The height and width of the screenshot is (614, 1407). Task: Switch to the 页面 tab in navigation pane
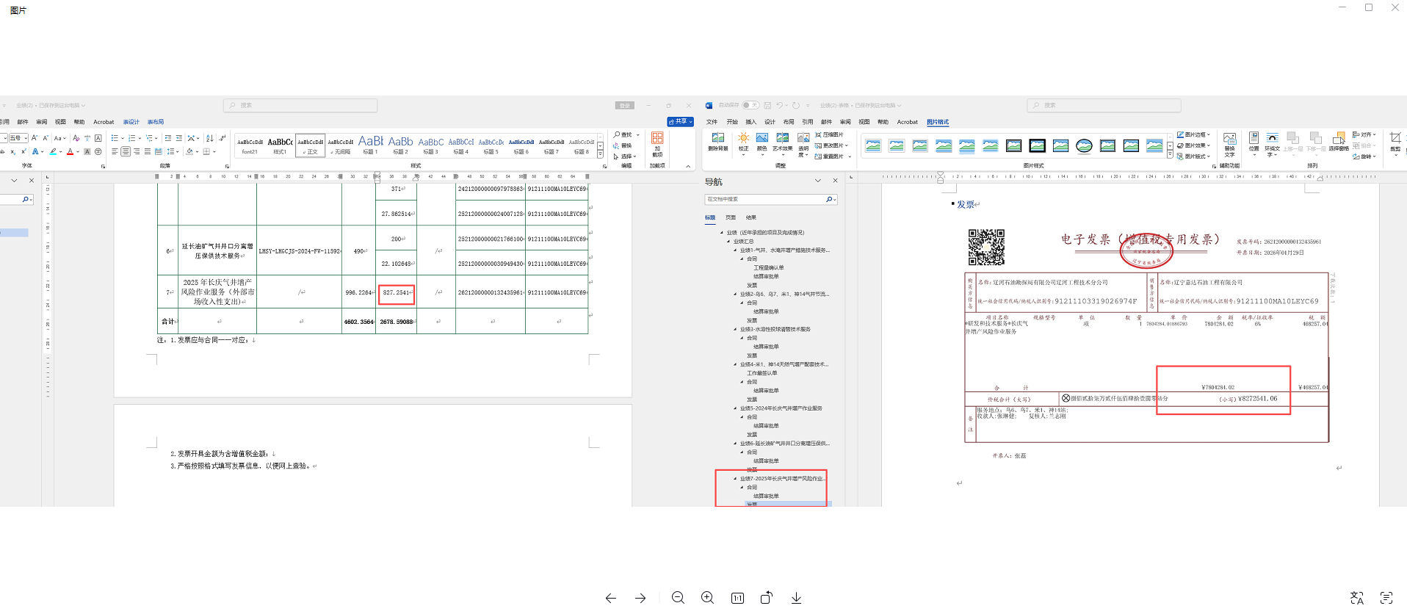pyautogui.click(x=730, y=217)
